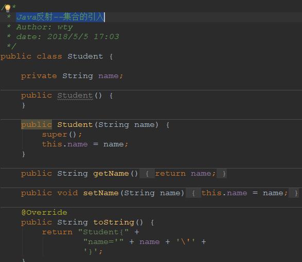Click the closing fold brace of setName
Viewport: 302px width, 262px height.
296,193
